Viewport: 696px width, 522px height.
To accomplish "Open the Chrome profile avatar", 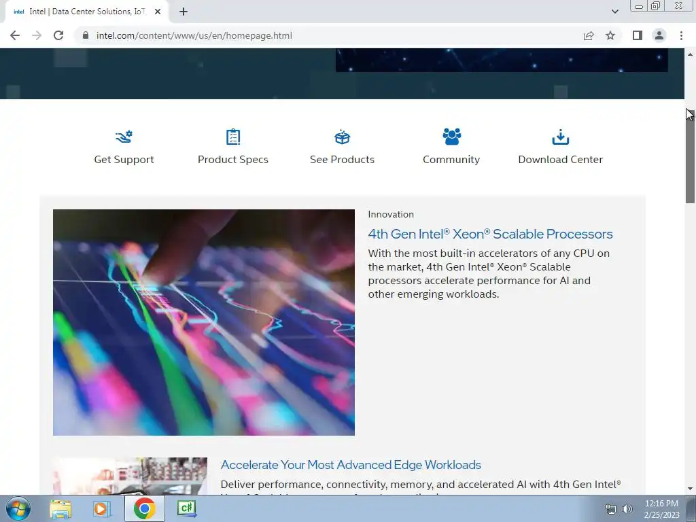I will coord(659,35).
